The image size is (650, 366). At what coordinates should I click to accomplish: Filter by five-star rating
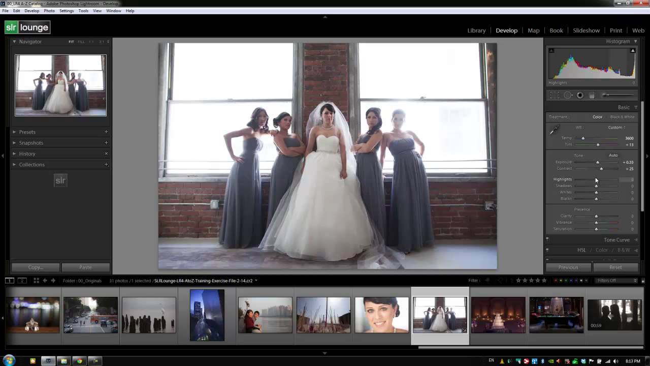(544, 281)
